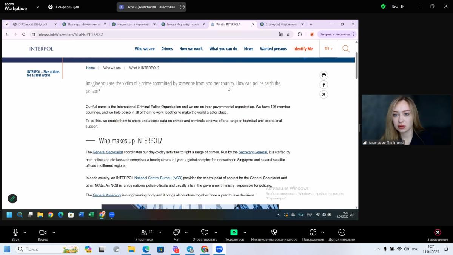Viewport: 453px width, 255px height.
Task: Click the INTERPOL site search magnifier
Action: pos(346,49)
